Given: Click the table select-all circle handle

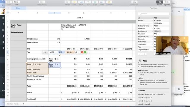Looking at the screenshot, I should (x=8, y=13).
